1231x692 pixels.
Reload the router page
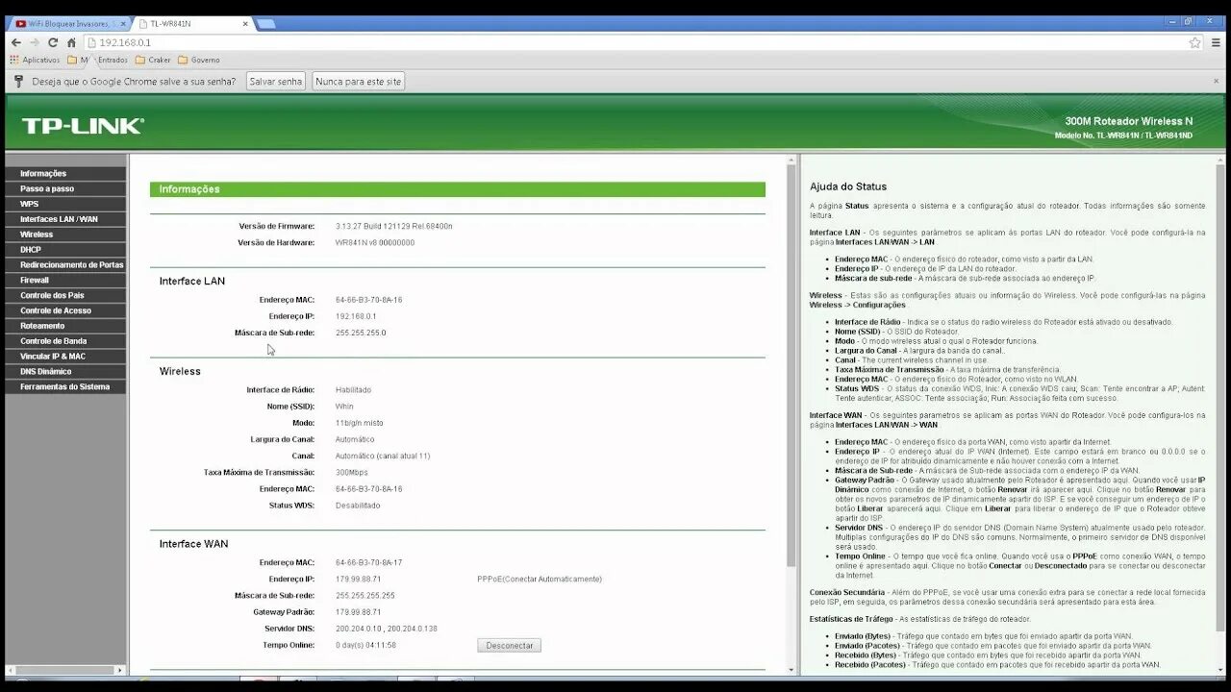(53, 42)
